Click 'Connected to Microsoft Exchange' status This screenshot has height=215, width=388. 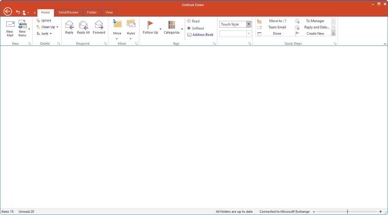pyautogui.click(x=285, y=212)
